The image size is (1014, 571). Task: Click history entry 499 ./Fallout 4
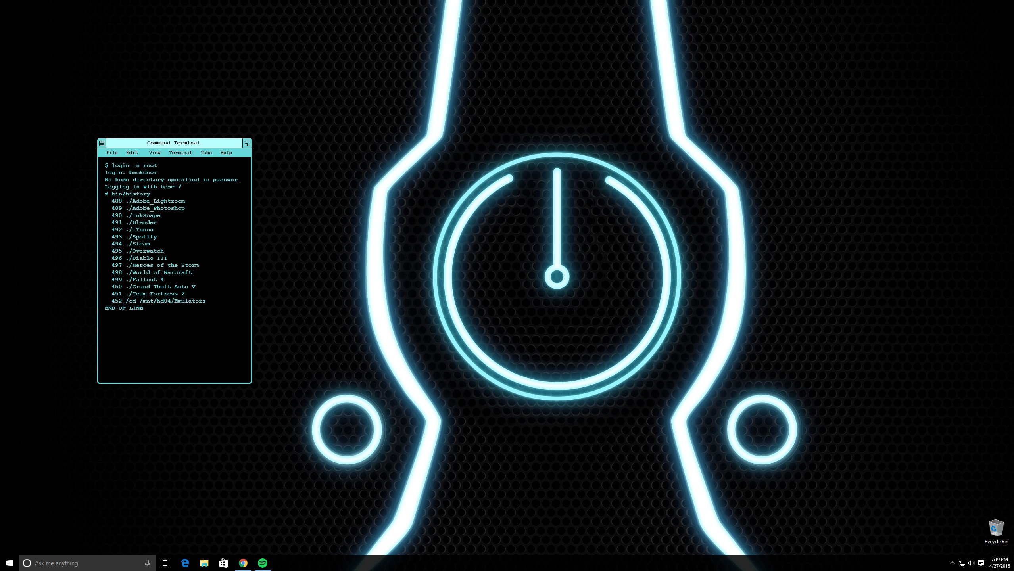pos(138,280)
